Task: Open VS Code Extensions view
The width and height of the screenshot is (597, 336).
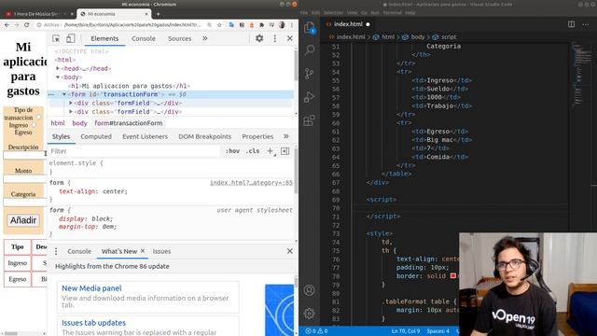Action: coord(309,120)
